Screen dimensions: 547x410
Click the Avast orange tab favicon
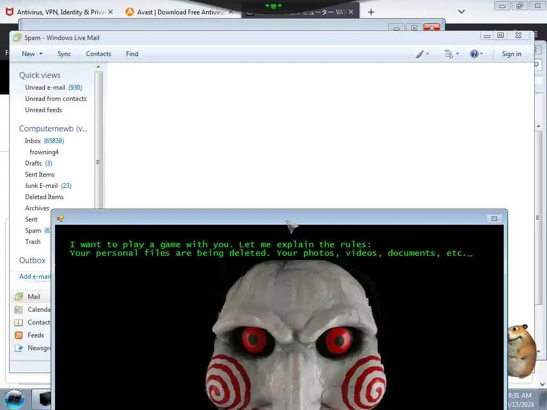[x=130, y=12]
